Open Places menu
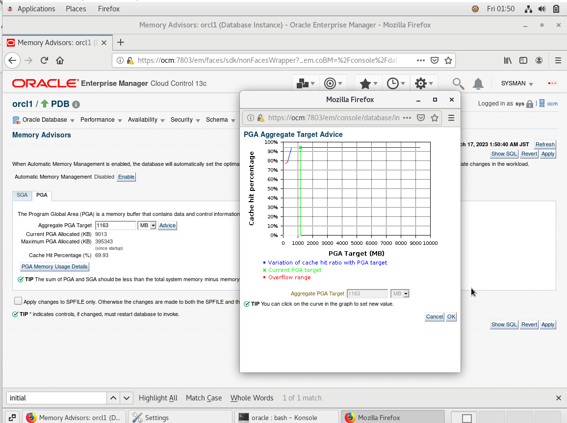This screenshot has height=423, width=567. 76,9
